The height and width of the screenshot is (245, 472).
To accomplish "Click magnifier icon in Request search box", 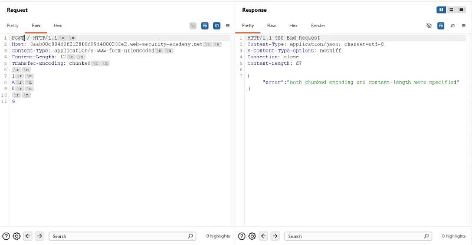I will point(190,236).
